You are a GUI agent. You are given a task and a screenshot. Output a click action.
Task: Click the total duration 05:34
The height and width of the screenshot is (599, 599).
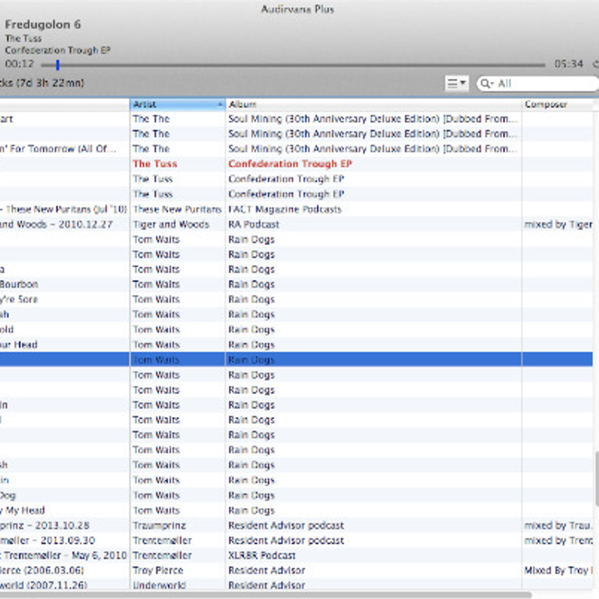[x=569, y=64]
